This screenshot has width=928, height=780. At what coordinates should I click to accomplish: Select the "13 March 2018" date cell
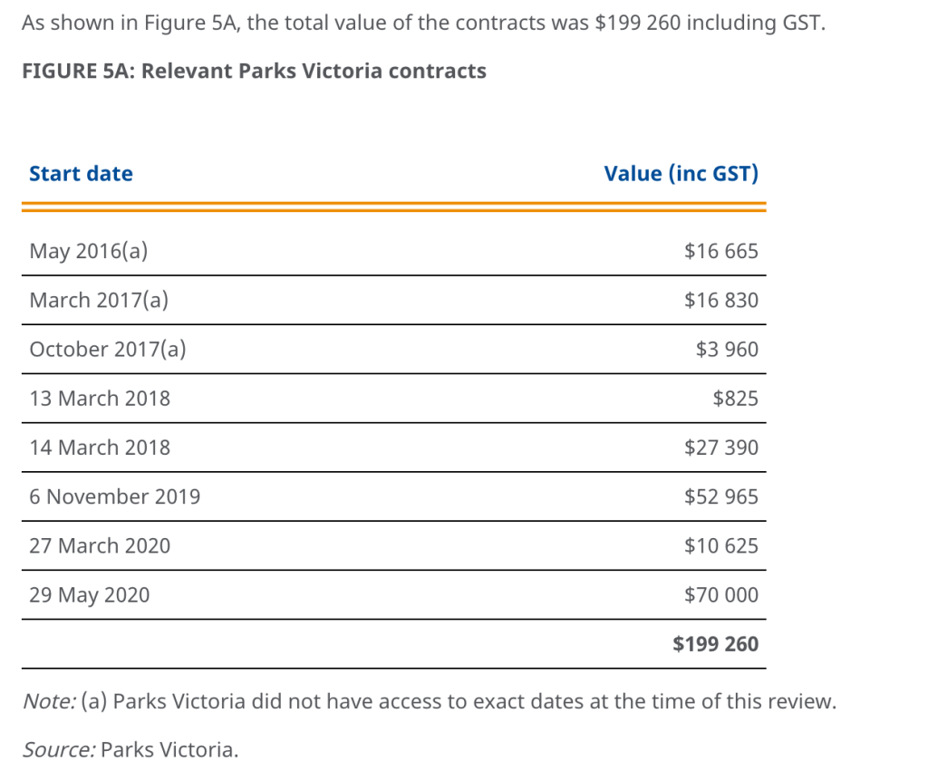point(100,398)
